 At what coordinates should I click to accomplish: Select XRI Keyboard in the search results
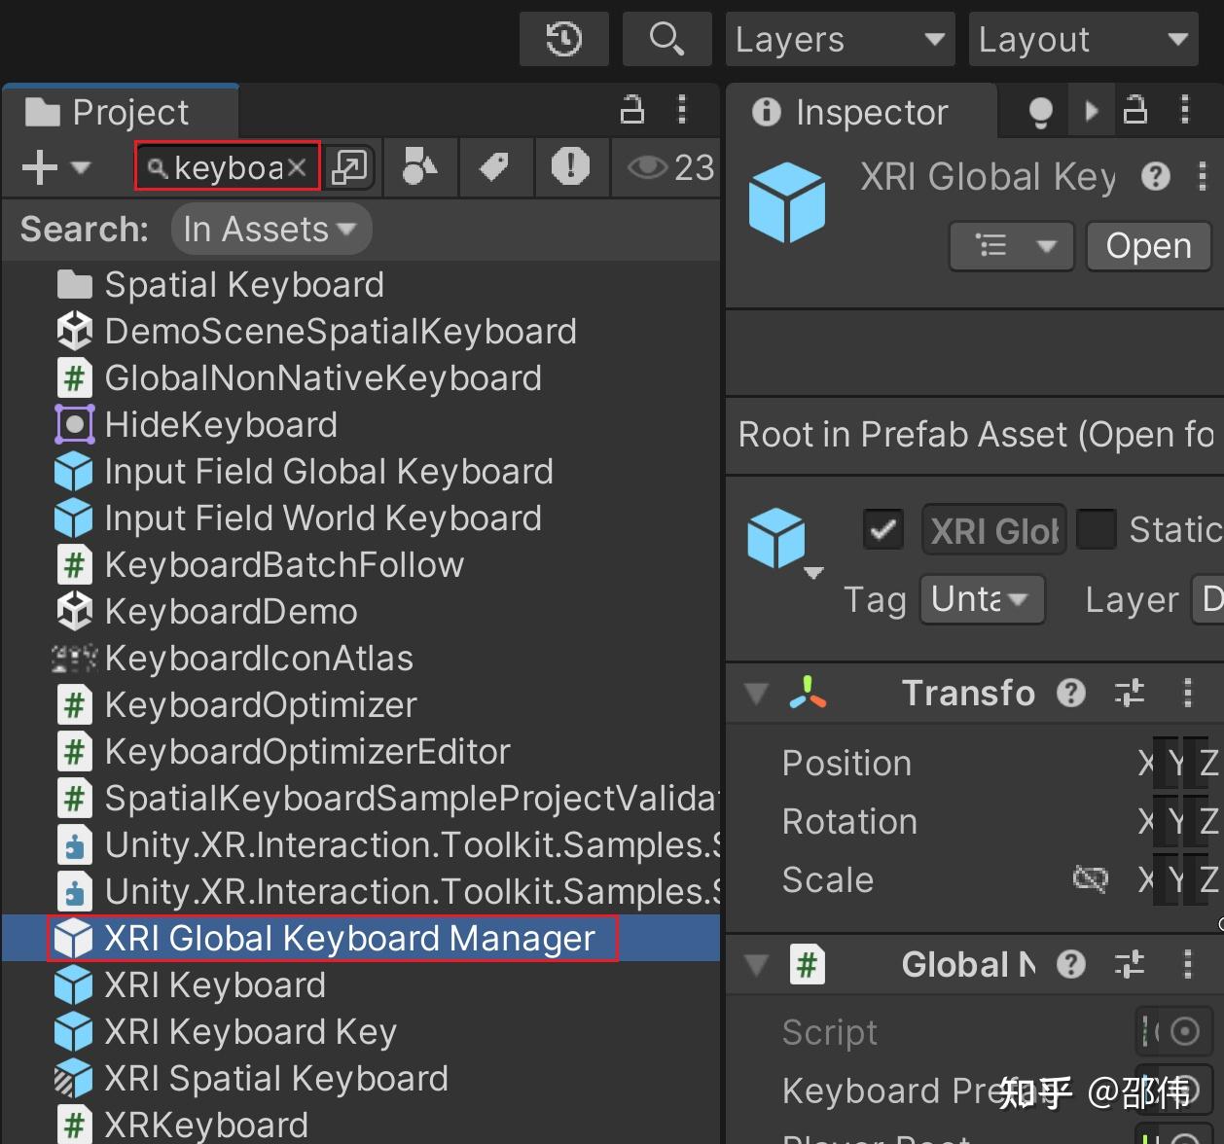215,984
